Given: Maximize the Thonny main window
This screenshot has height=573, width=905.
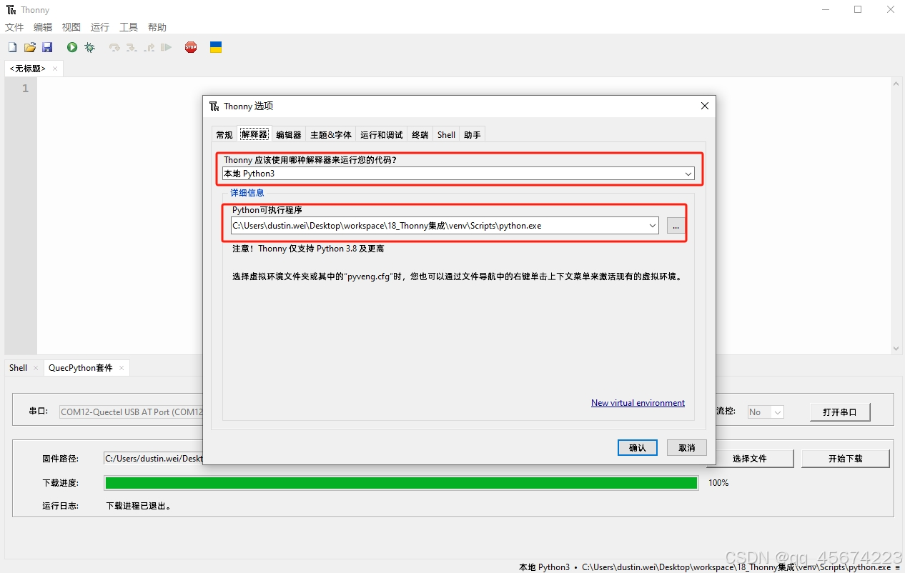Looking at the screenshot, I should pyautogui.click(x=858, y=9).
